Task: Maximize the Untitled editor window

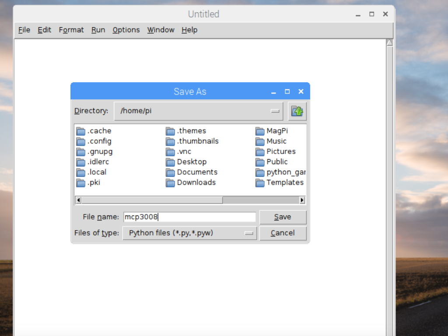Action: point(372,14)
